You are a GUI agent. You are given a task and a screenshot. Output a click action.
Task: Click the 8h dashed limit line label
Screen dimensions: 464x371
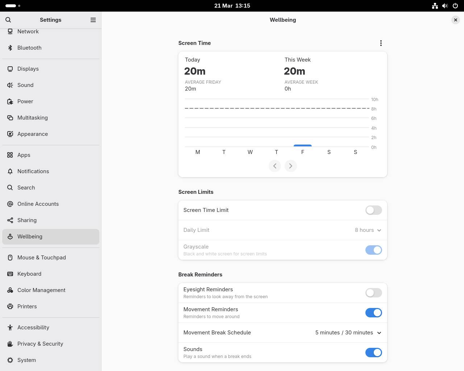(x=374, y=109)
